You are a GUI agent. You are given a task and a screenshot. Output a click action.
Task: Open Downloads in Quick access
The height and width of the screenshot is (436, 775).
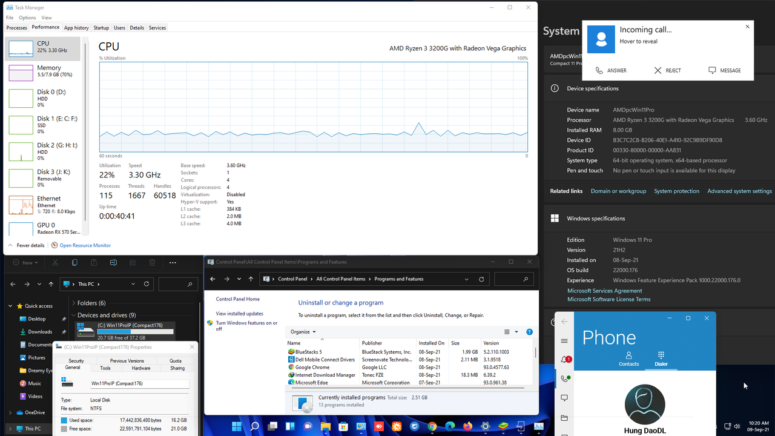click(40, 332)
